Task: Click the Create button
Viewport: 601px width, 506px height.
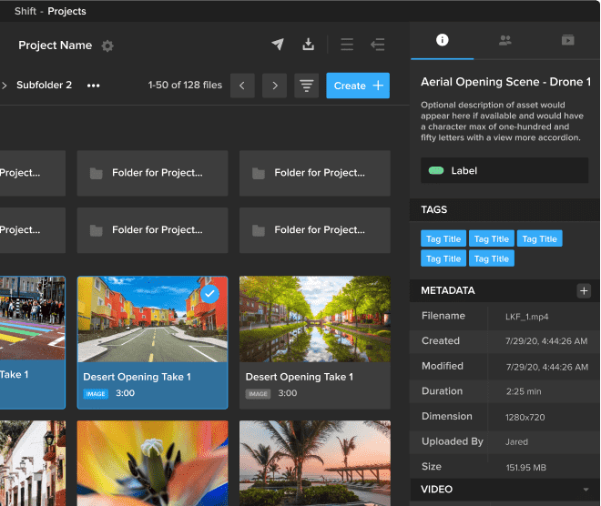Action: coord(358,86)
